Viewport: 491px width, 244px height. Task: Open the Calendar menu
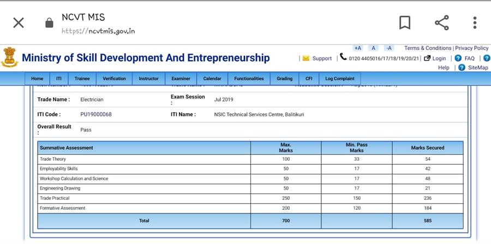(x=212, y=79)
